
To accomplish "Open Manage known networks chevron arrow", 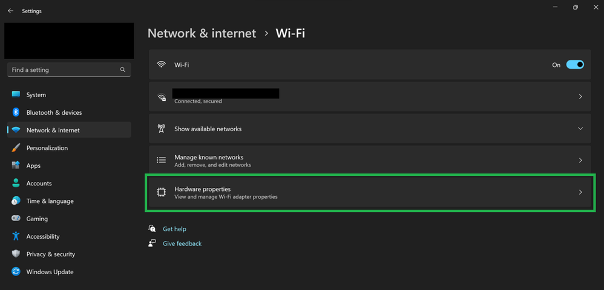I will pyautogui.click(x=580, y=161).
